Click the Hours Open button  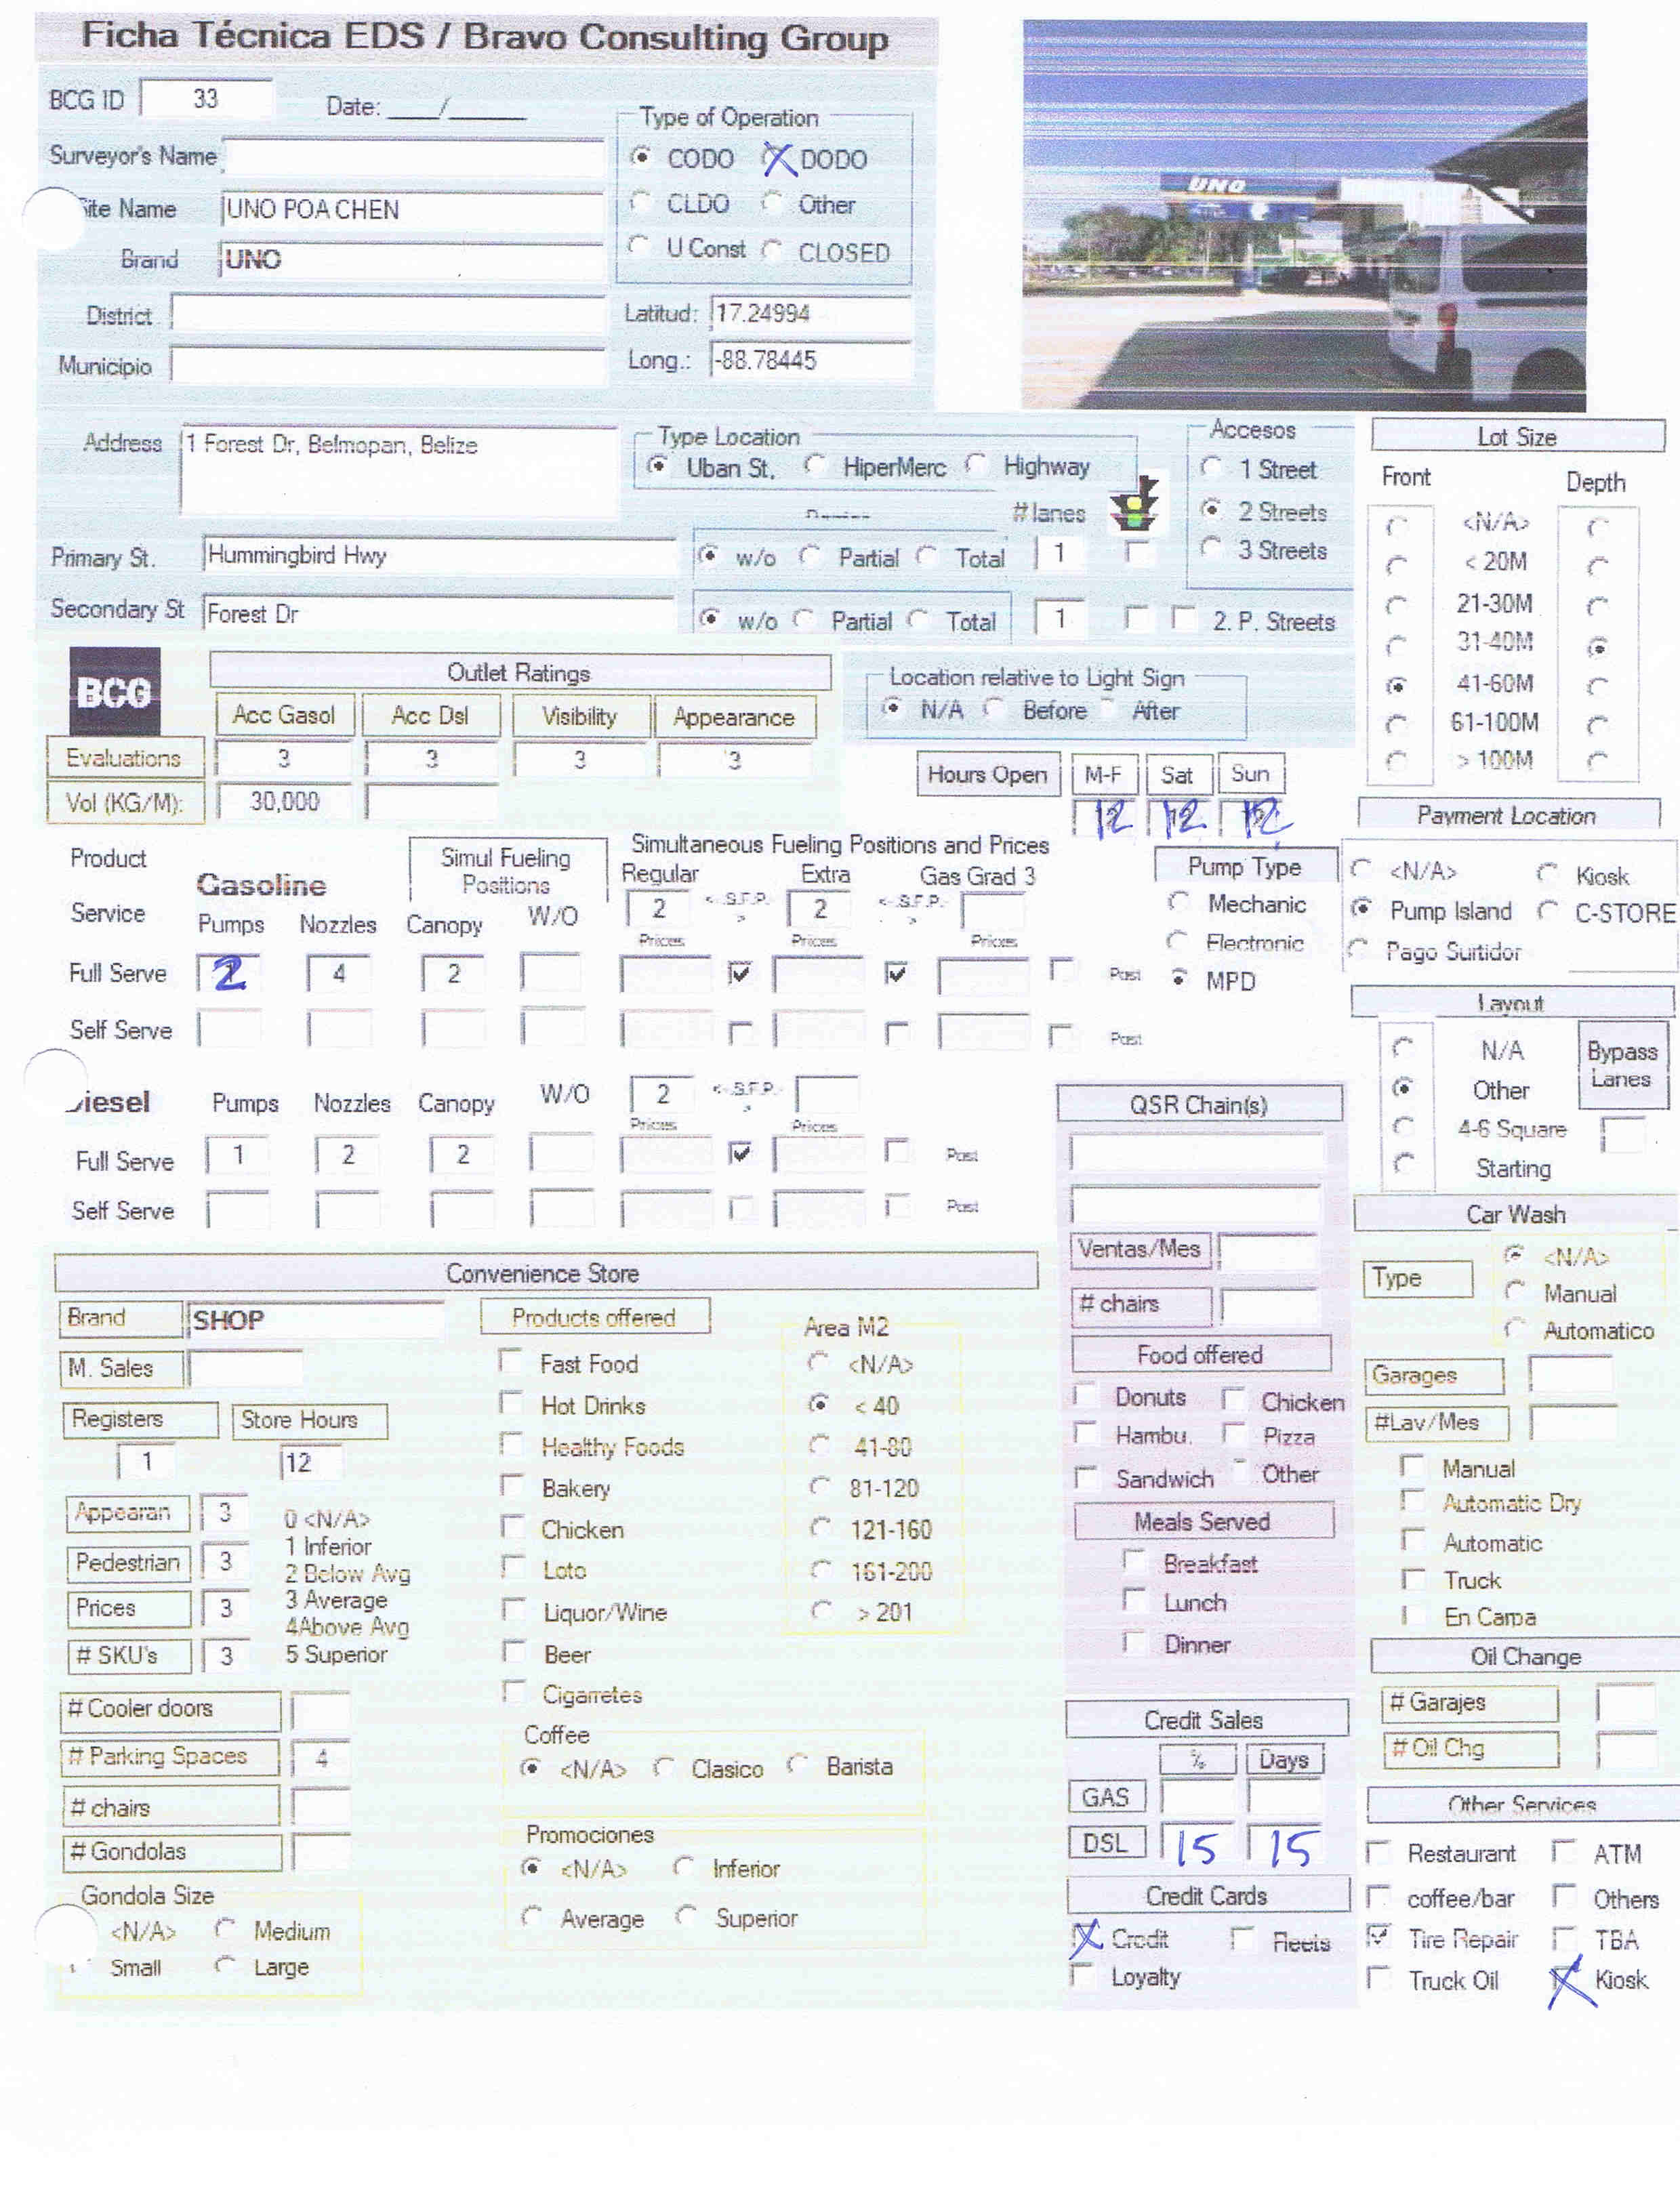click(987, 774)
